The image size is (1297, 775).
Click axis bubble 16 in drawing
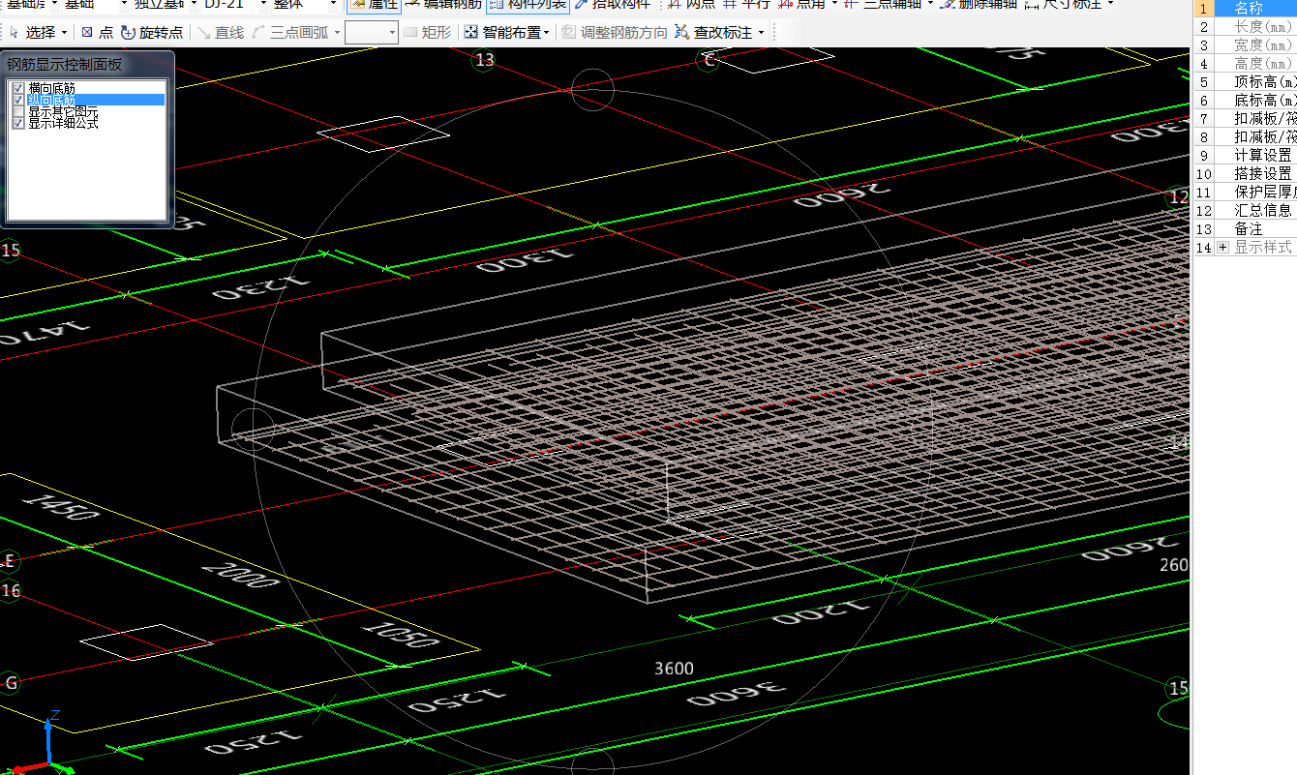pos(10,591)
